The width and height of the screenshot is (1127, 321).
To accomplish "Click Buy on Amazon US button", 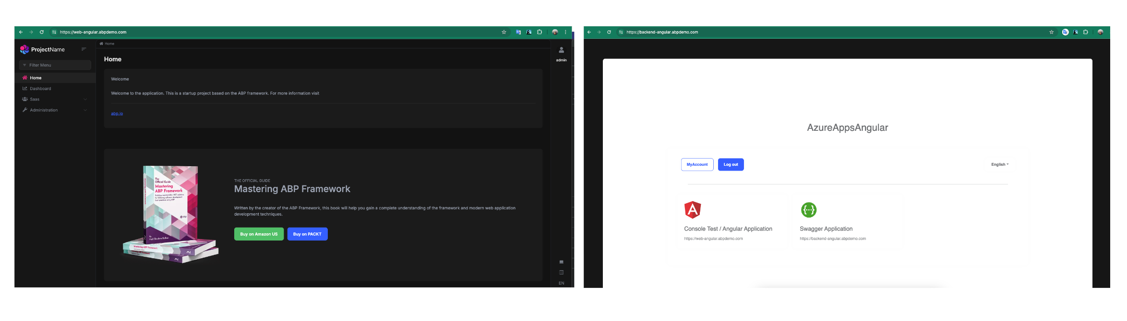I will coord(259,234).
